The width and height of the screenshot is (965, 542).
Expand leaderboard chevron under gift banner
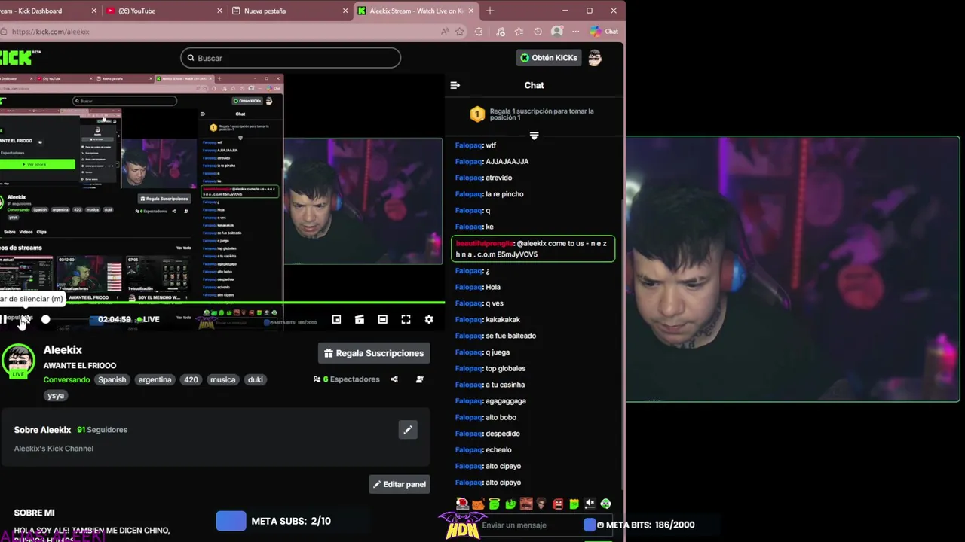(x=534, y=135)
